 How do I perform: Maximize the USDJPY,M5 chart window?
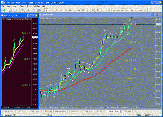[156, 15]
